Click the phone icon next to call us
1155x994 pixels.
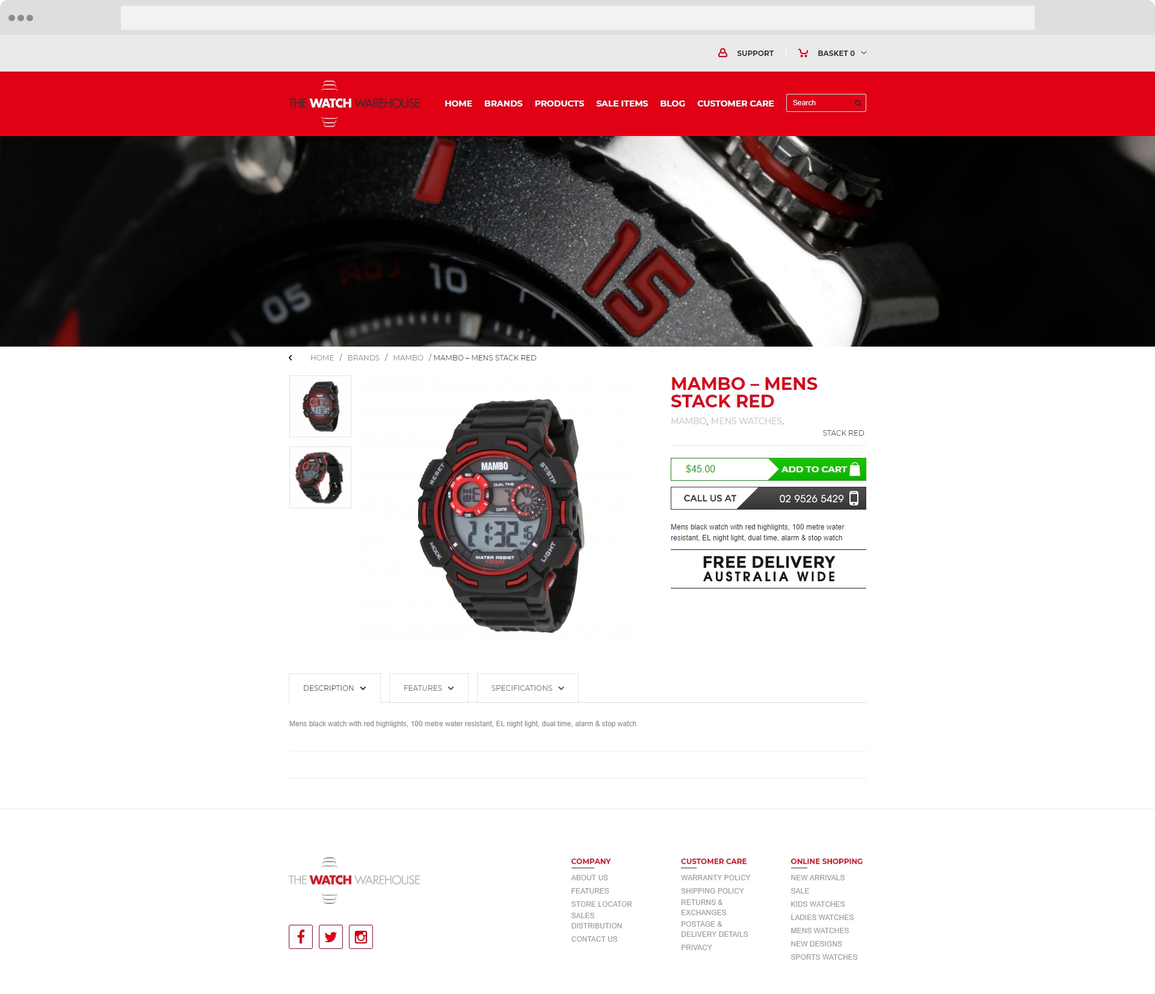click(854, 498)
